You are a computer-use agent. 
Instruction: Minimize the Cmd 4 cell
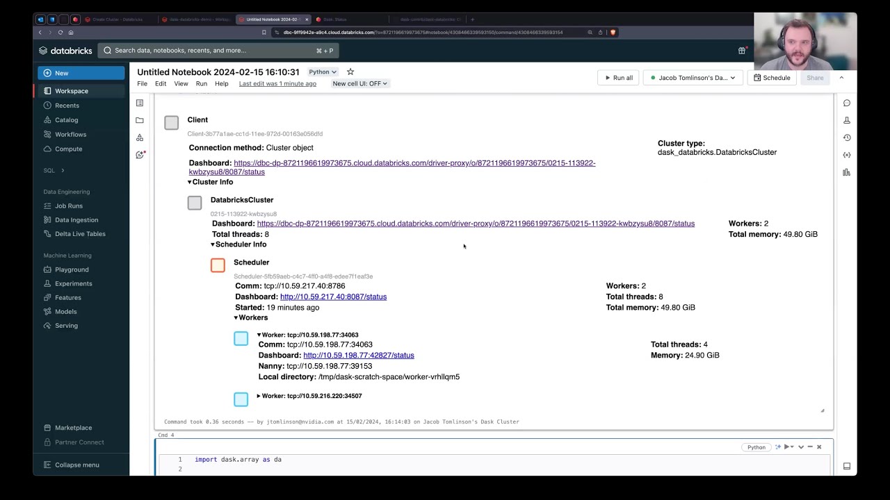click(810, 447)
